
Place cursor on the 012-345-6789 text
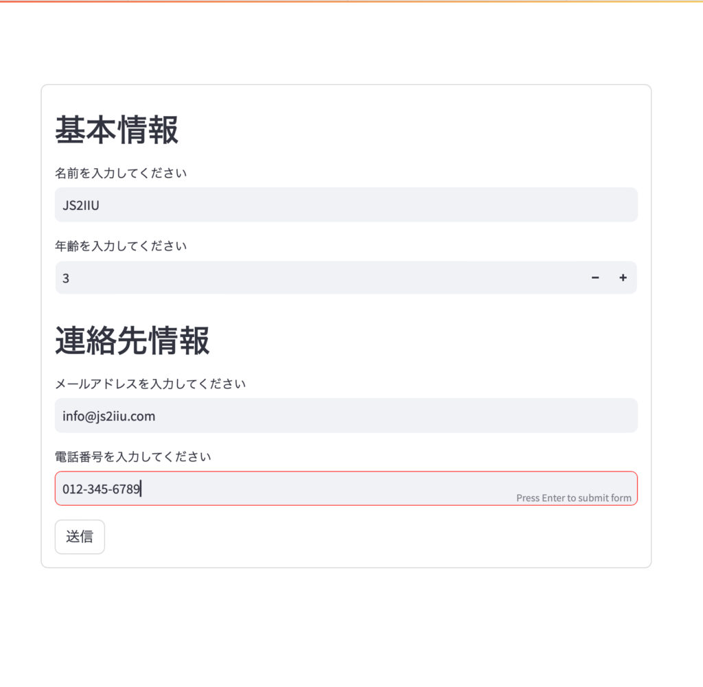coord(101,489)
